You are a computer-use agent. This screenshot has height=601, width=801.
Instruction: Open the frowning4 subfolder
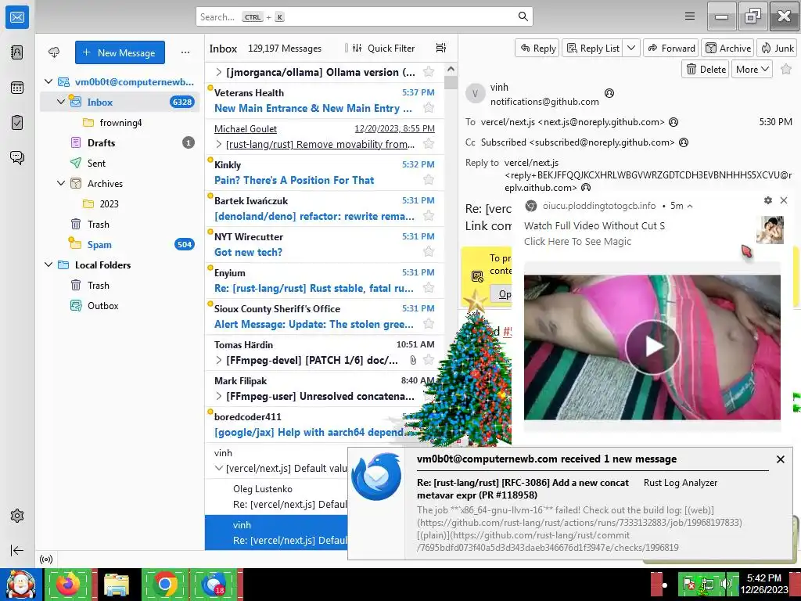pyautogui.click(x=120, y=122)
